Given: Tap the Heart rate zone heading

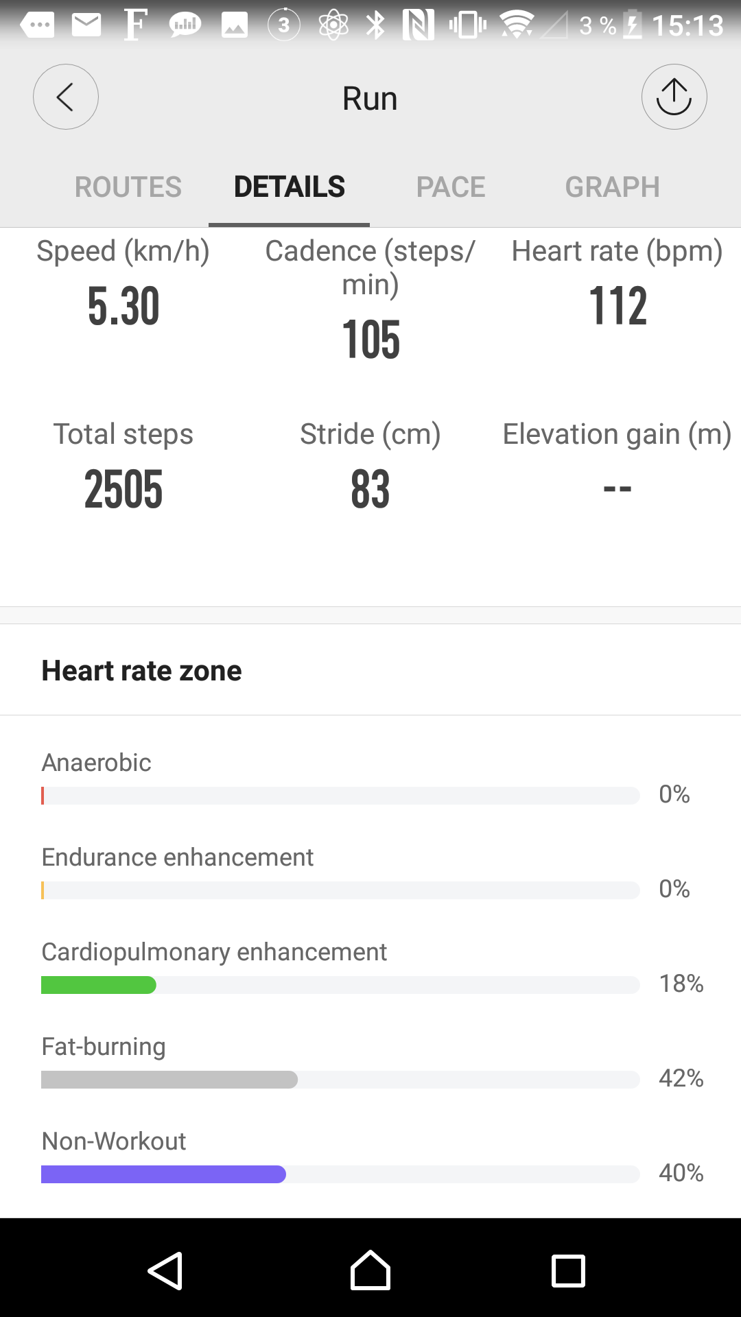Looking at the screenshot, I should coord(142,671).
